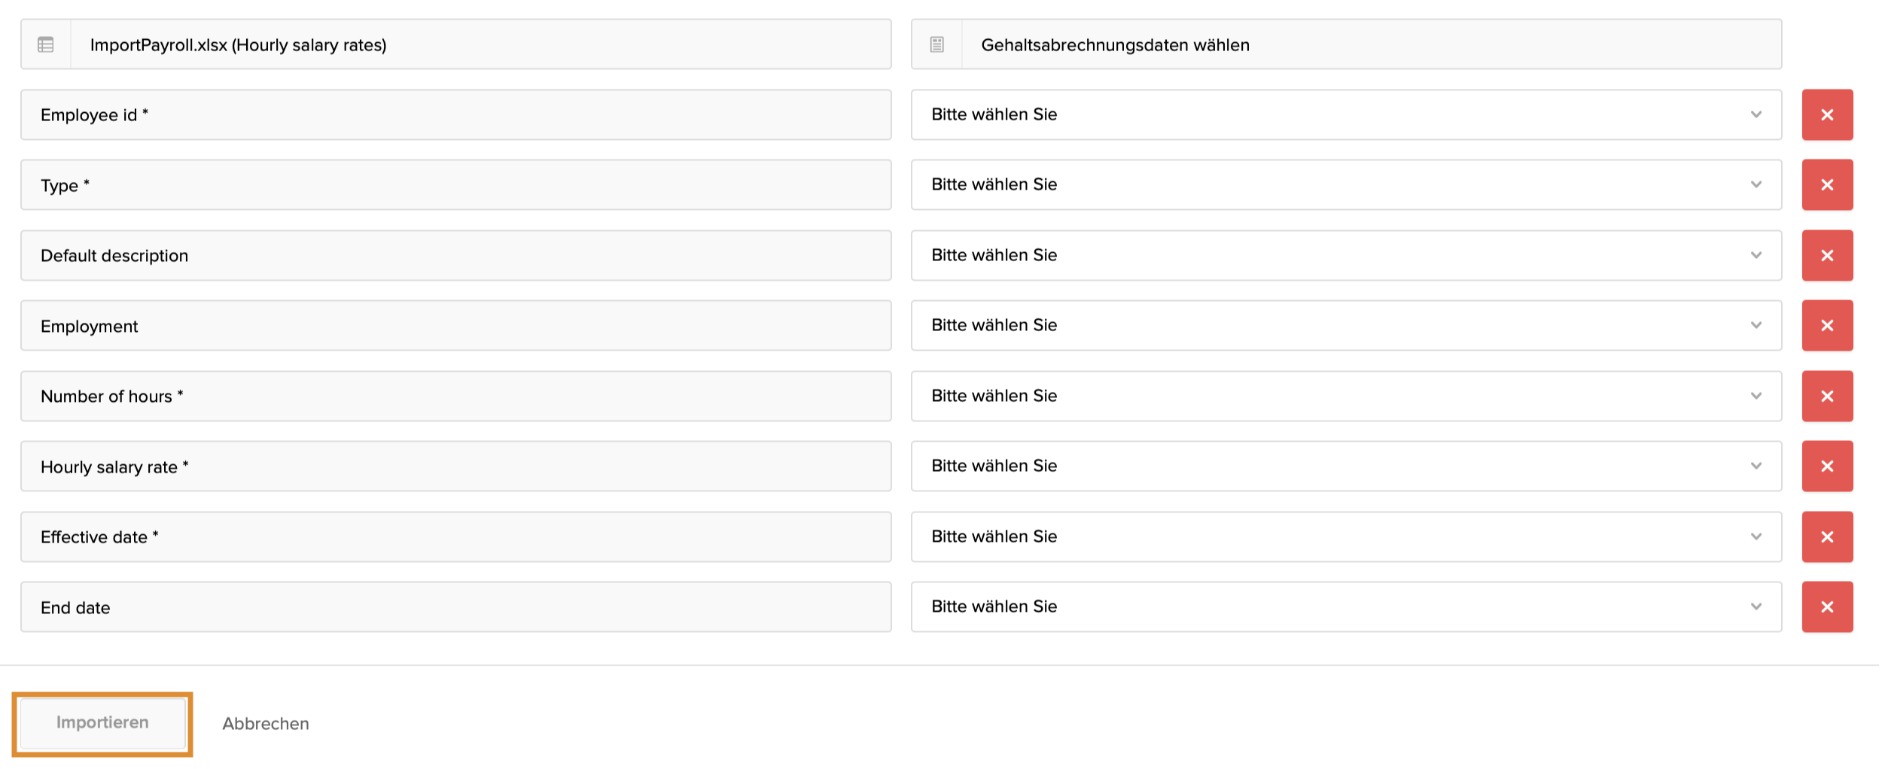
Task: Click the document icon beside Gehaltsabrechnungsdaten wählen
Action: tap(936, 45)
